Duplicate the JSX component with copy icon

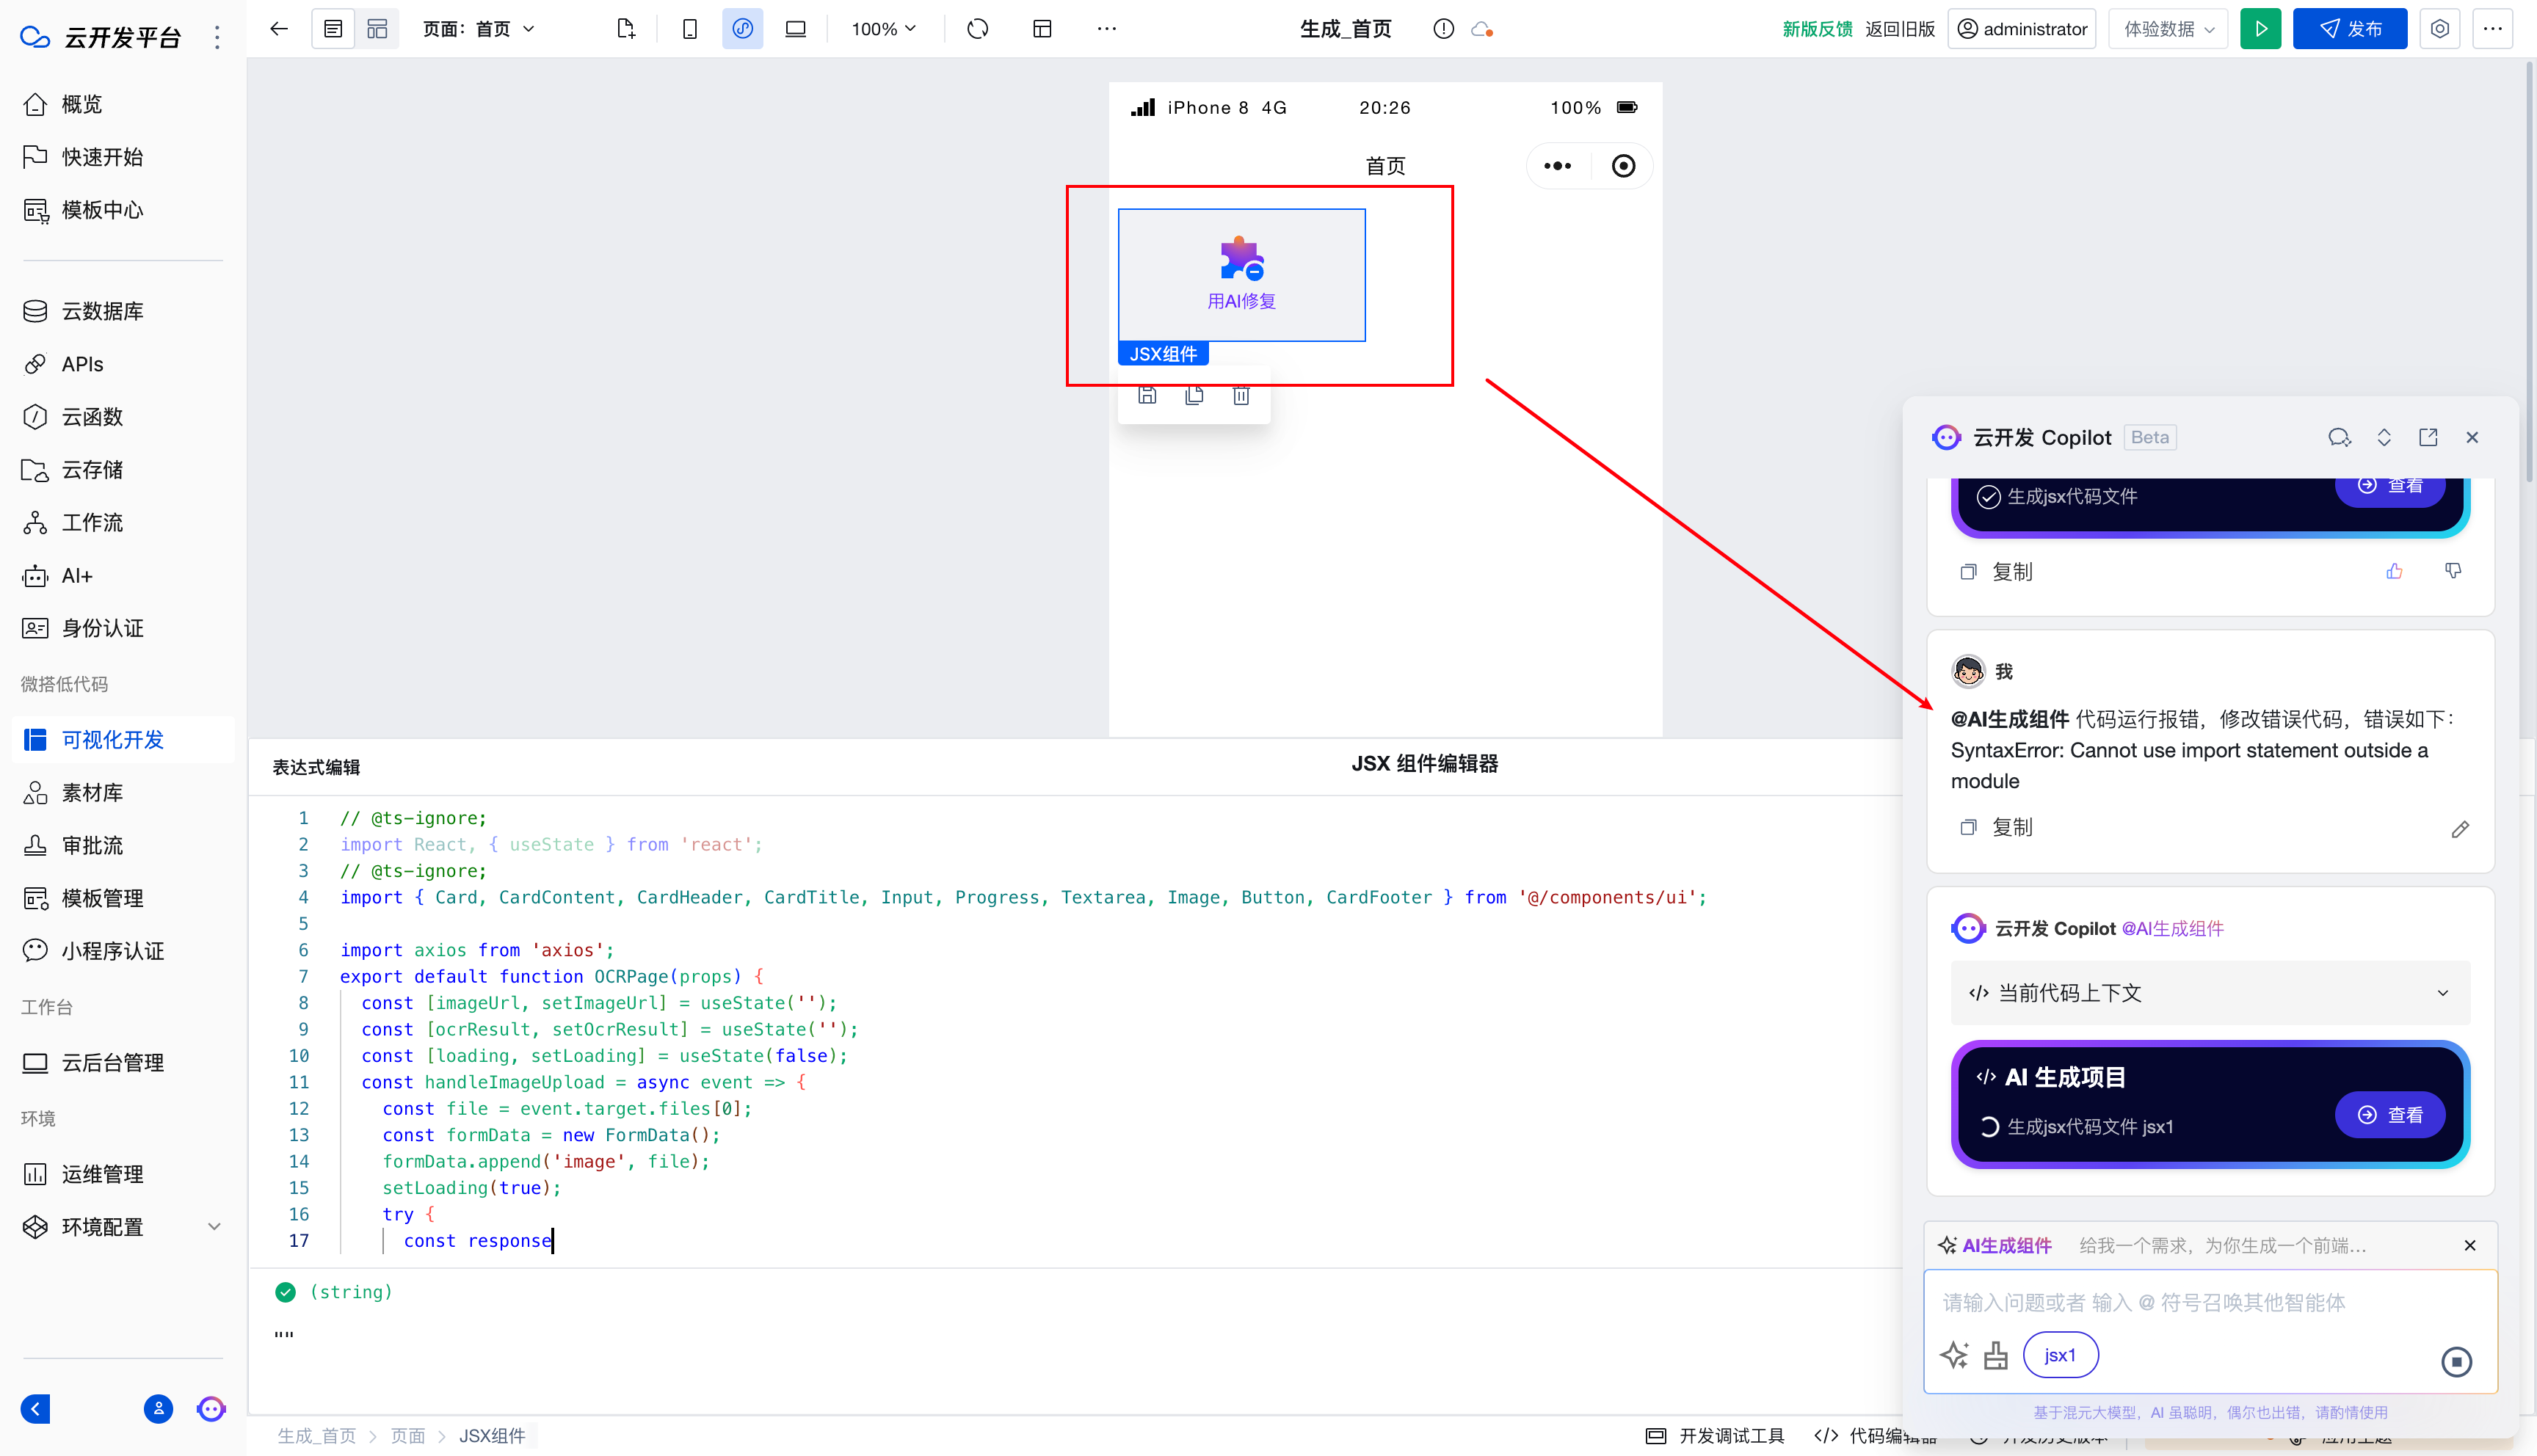pyautogui.click(x=1194, y=396)
